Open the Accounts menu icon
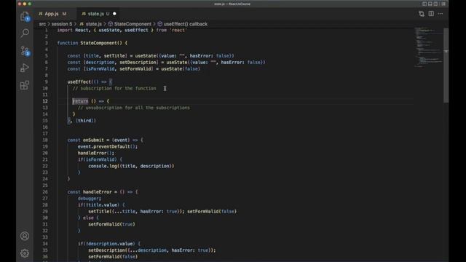Viewport: 466px width, 262px height. (25, 236)
